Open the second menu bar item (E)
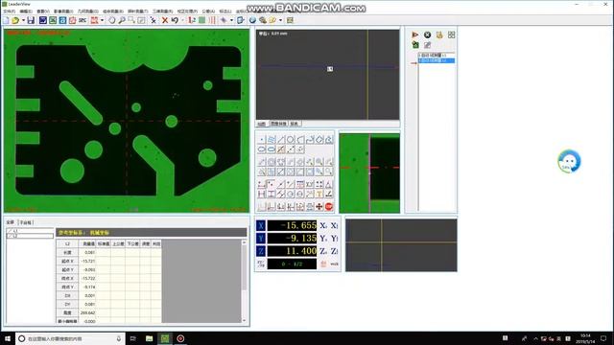The width and height of the screenshot is (614, 345). pyautogui.click(x=26, y=11)
